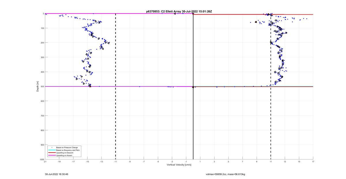The image size is (346, 179).
Task: Click the 15 x-axis tick label
Action: (299, 161)
